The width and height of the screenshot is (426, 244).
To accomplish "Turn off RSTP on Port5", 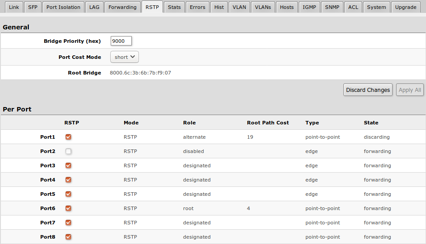I will pyautogui.click(x=68, y=194).
